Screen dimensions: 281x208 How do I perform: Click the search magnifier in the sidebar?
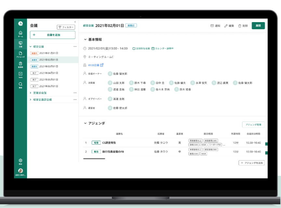coord(20,85)
